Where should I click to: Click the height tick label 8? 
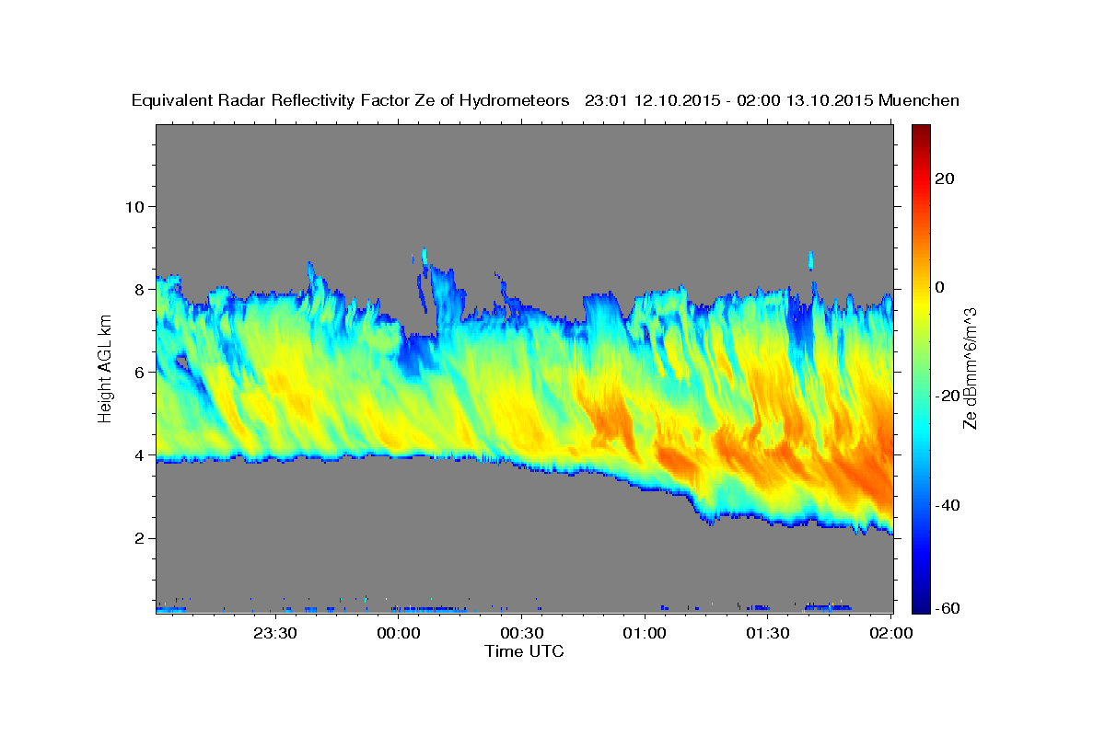point(139,289)
